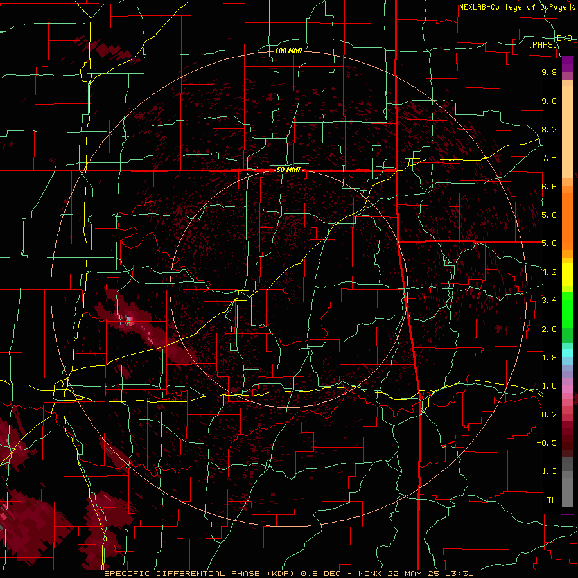Click the 7.4 color scale value
Viewport: 578px width, 578px height.
pyautogui.click(x=549, y=158)
